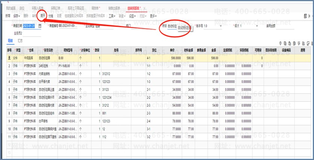Open the 库存上下限设置 tab
The width and height of the screenshot is (314, 160).
pos(76,8)
